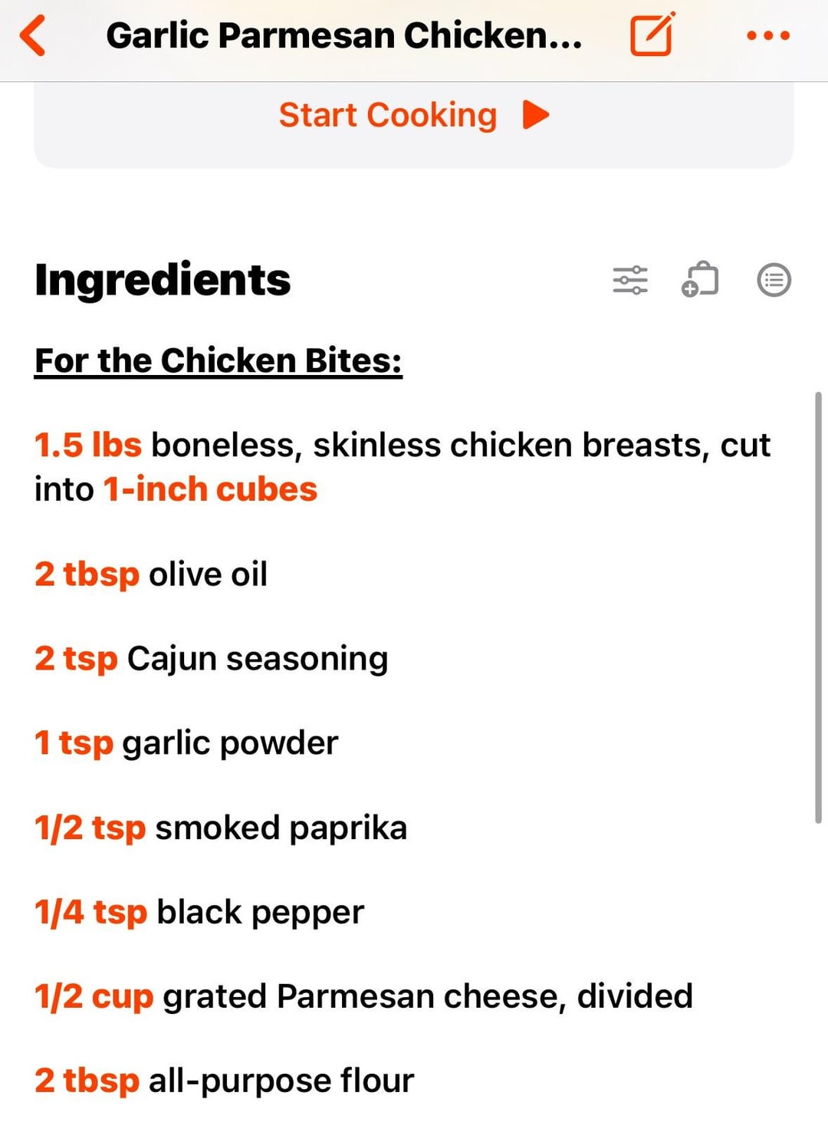828x1132 pixels.
Task: Select the 2 tsp Cajun seasoning line
Action: 212,658
